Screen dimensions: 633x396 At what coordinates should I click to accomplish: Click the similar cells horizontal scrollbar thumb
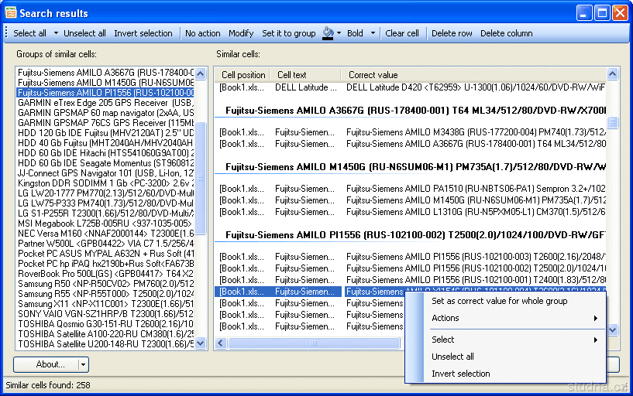tap(314, 343)
